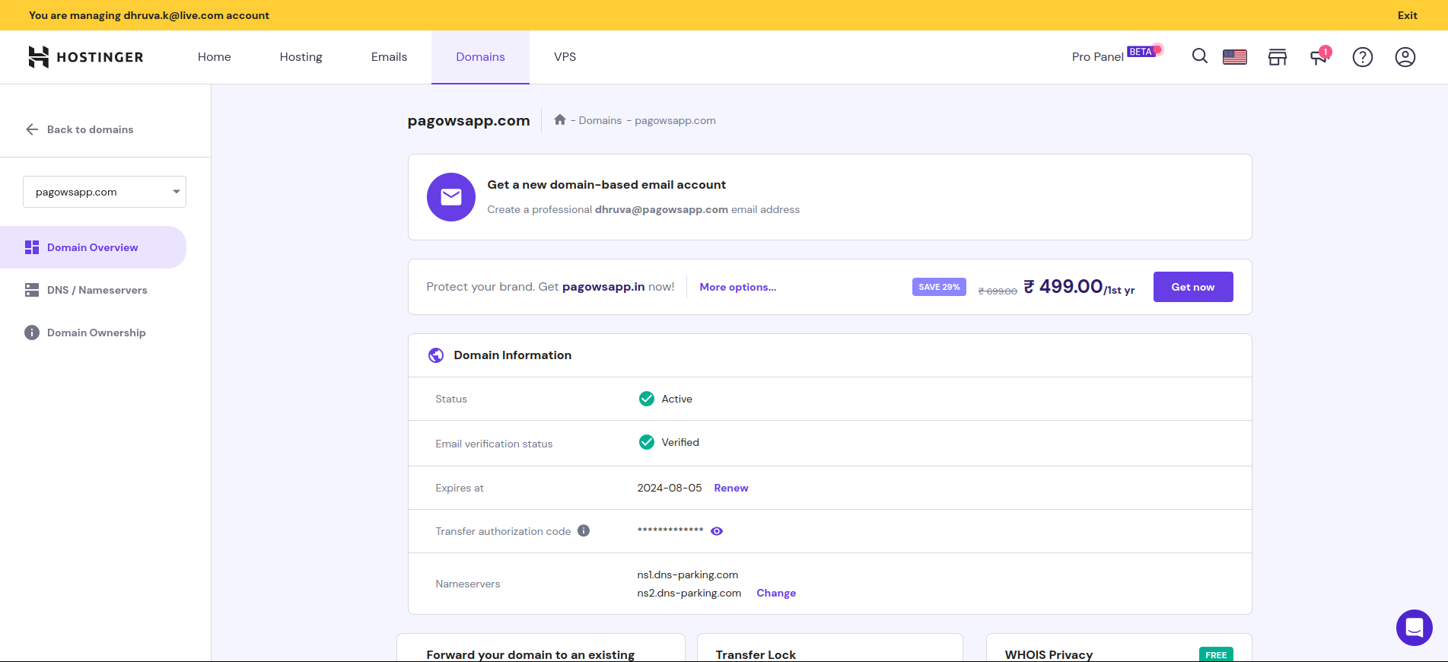Open the store marketplace icon
This screenshot has height=662, width=1448.
pos(1277,57)
